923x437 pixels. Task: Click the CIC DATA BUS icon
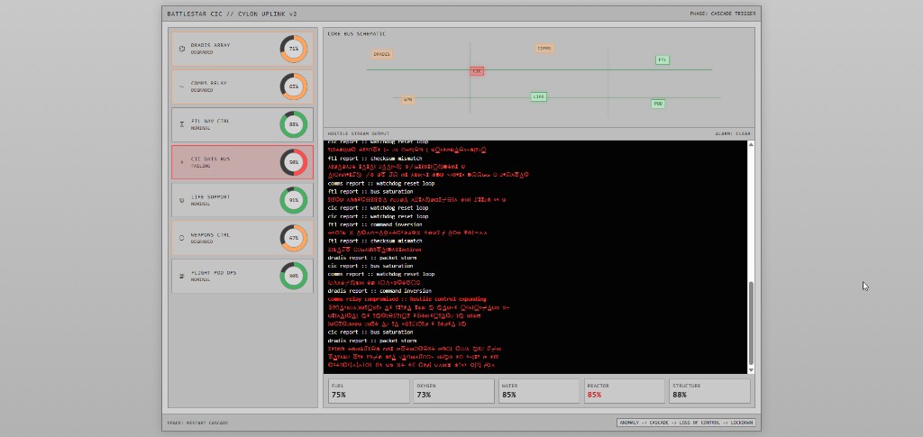click(182, 162)
